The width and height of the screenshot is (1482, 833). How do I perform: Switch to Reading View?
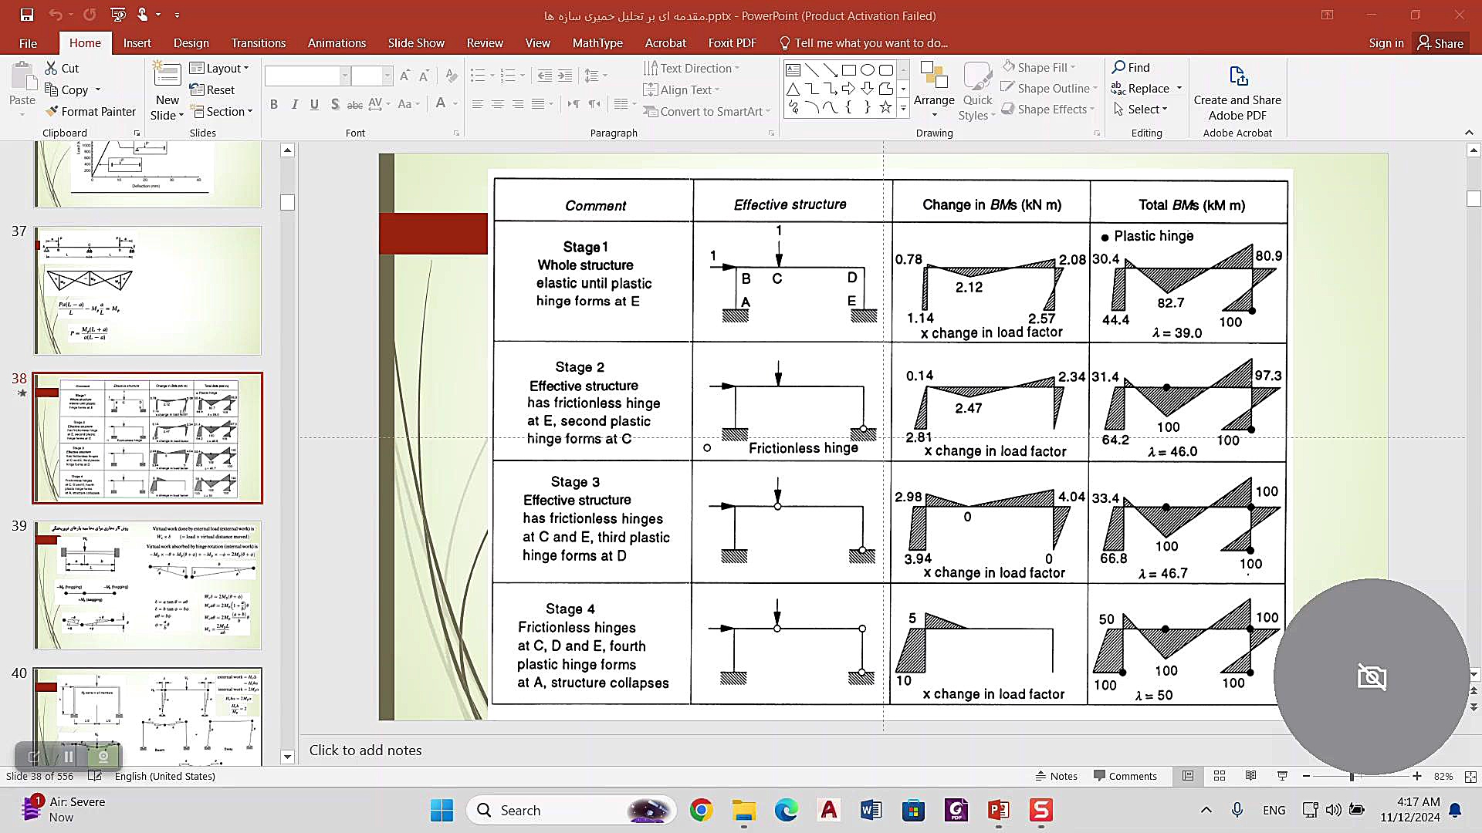[1251, 776]
